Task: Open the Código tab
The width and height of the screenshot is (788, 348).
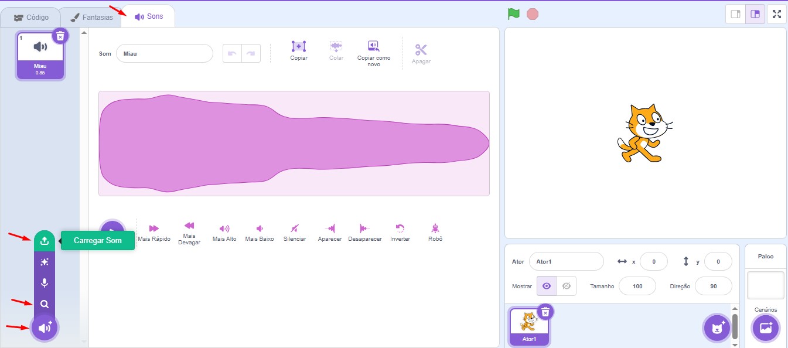Action: tap(31, 17)
